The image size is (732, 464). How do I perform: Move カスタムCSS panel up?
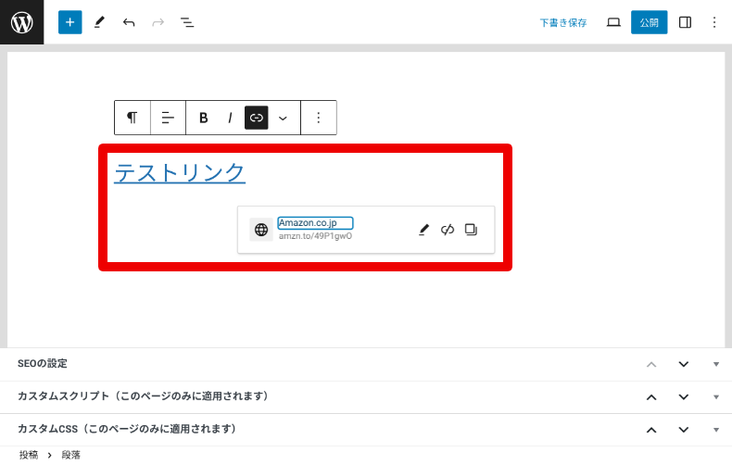[x=651, y=430]
